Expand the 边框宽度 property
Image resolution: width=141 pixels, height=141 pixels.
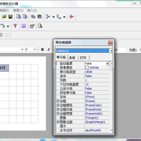58,114
